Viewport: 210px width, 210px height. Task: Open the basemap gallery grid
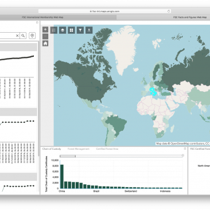(71, 30)
